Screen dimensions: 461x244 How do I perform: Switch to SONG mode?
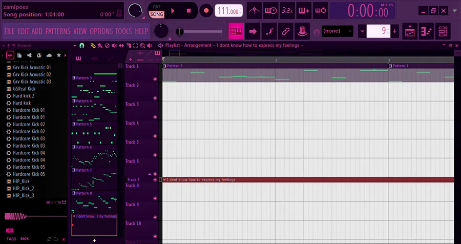[157, 14]
